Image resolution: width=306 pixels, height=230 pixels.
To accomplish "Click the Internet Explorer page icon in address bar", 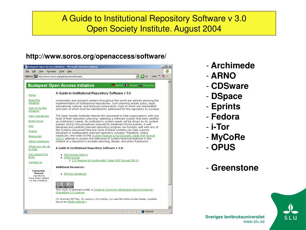I will coord(36,76).
